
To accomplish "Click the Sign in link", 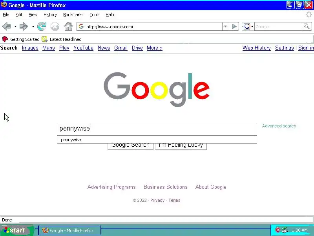I will [306, 48].
